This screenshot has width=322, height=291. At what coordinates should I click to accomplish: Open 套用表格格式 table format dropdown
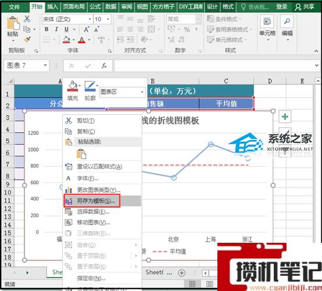click(230, 30)
